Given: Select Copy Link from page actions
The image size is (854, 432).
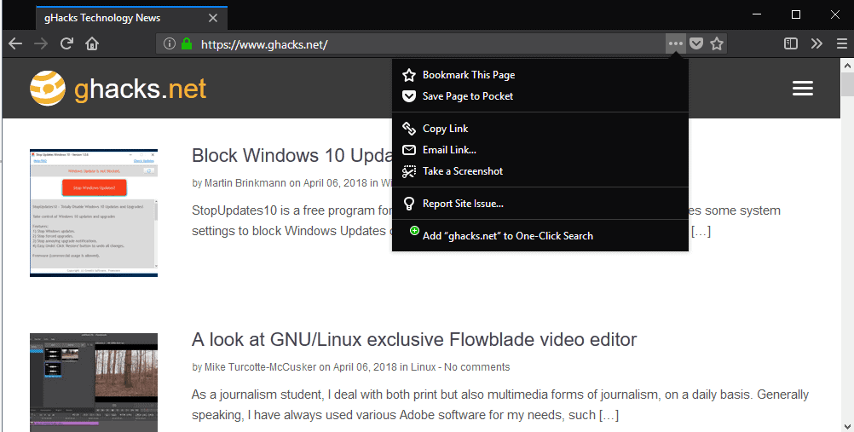Looking at the screenshot, I should point(540,129).
